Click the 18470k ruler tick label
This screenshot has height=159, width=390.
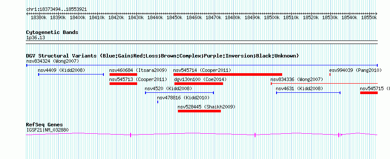[214, 18]
